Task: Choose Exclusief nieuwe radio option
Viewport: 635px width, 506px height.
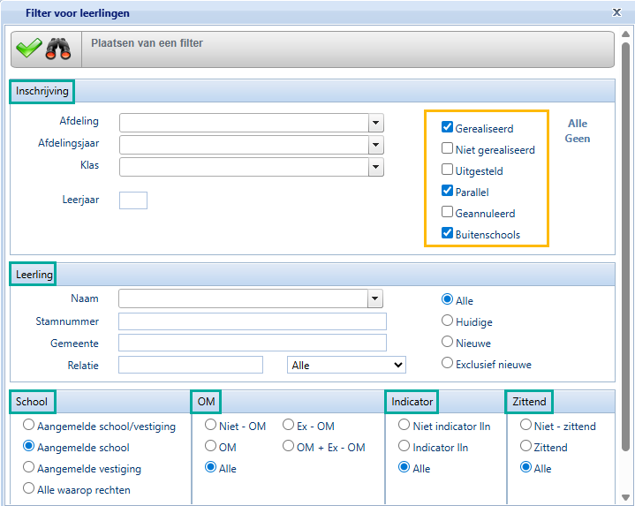Action: 448,363
